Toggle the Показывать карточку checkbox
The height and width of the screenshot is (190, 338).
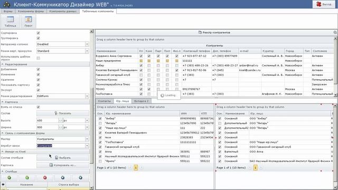(x=38, y=85)
